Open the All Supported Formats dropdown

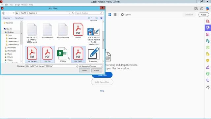90,66
